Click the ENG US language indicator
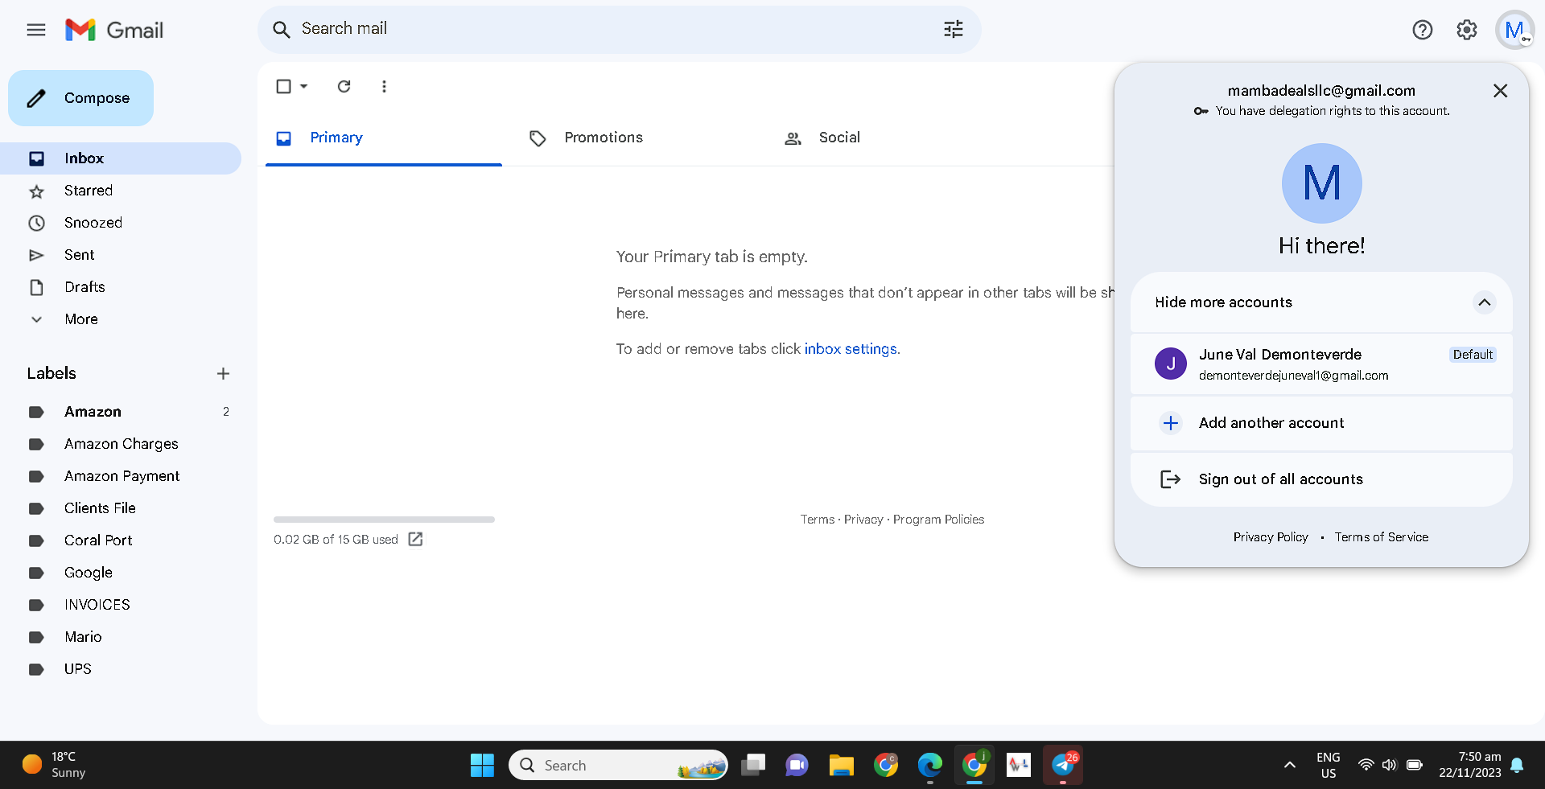Screen dimensions: 1545x789 1328,765
